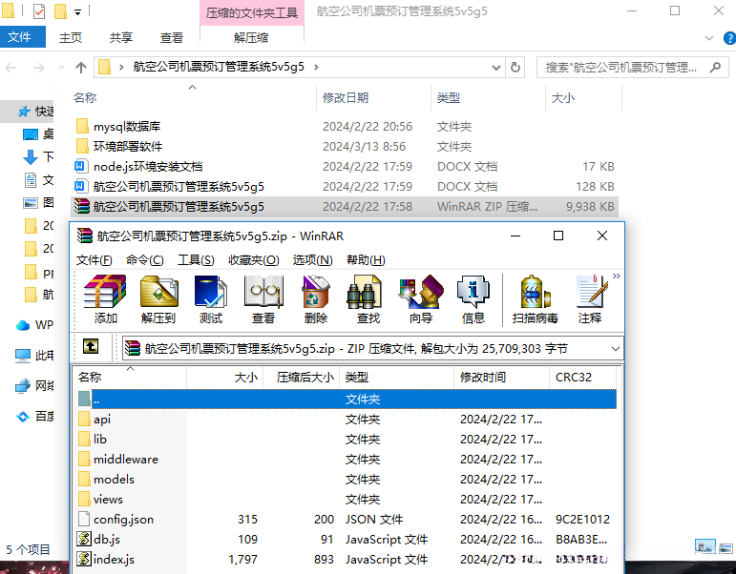Screen dimensions: 736x574
Task: Click the up-one-level icon in WinRAR
Action: point(91,346)
